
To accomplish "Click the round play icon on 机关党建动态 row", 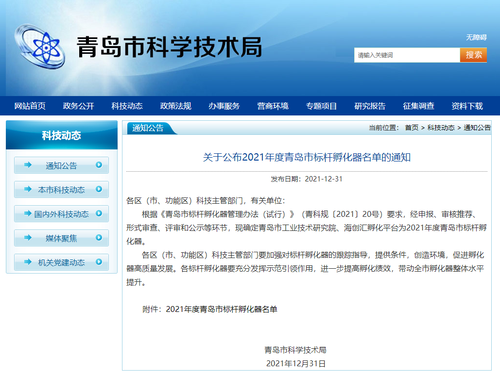I will click(x=99, y=261).
